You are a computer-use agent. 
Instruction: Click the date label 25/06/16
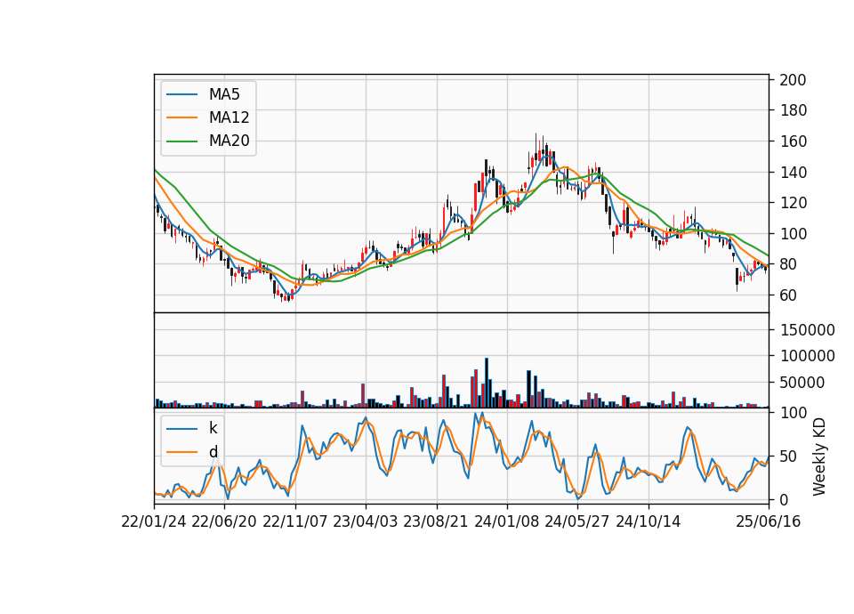pos(769,522)
